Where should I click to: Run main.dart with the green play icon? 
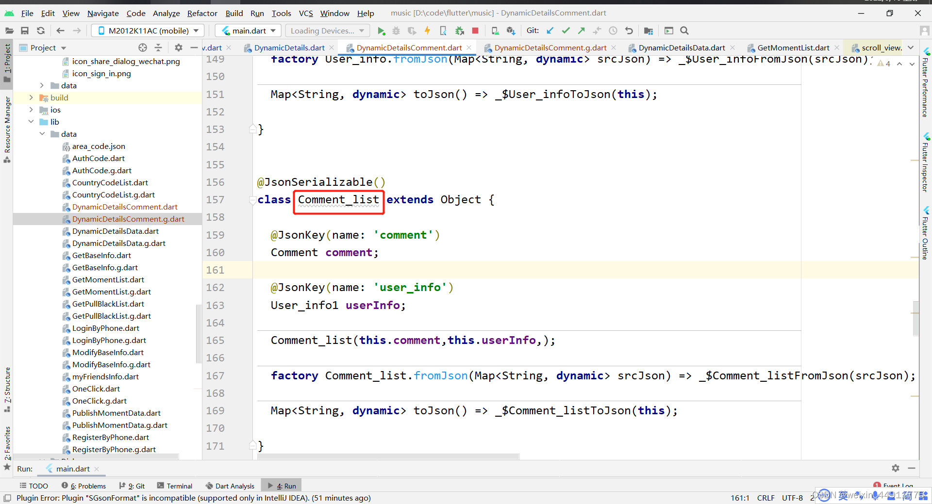pos(381,31)
